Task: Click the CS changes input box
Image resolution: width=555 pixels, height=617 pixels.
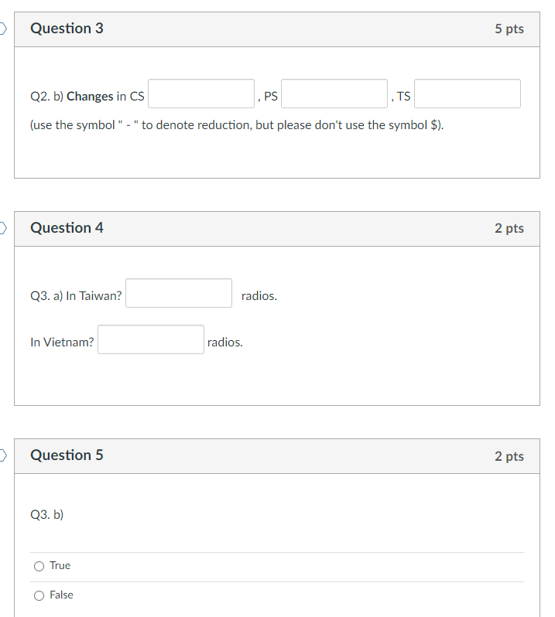Action: tap(201, 94)
